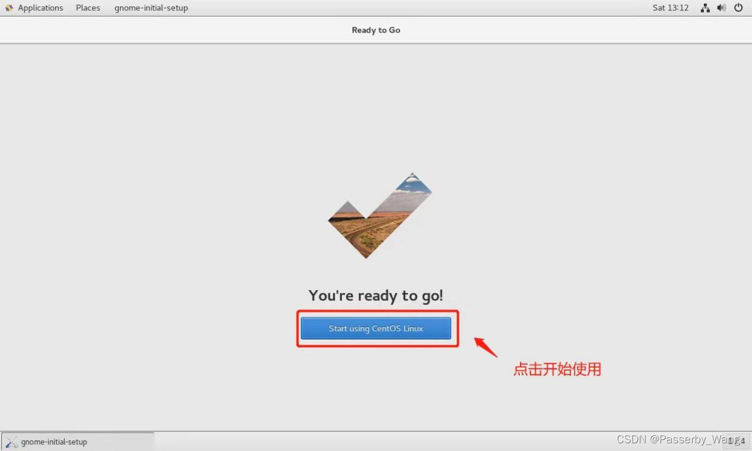
Task: Click the workspace switcher indicator
Action: coord(737,441)
